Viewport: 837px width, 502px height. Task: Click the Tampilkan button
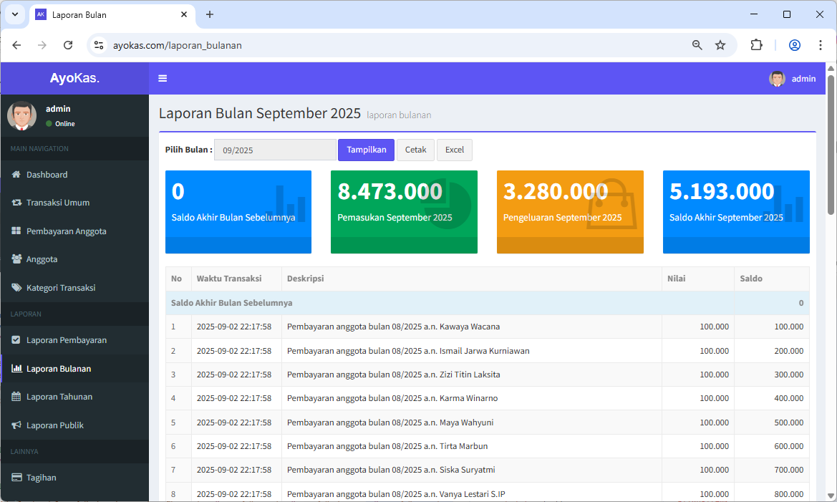point(366,150)
